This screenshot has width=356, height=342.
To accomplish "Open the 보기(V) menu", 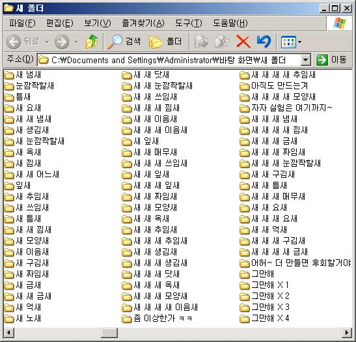I will 98,23.
